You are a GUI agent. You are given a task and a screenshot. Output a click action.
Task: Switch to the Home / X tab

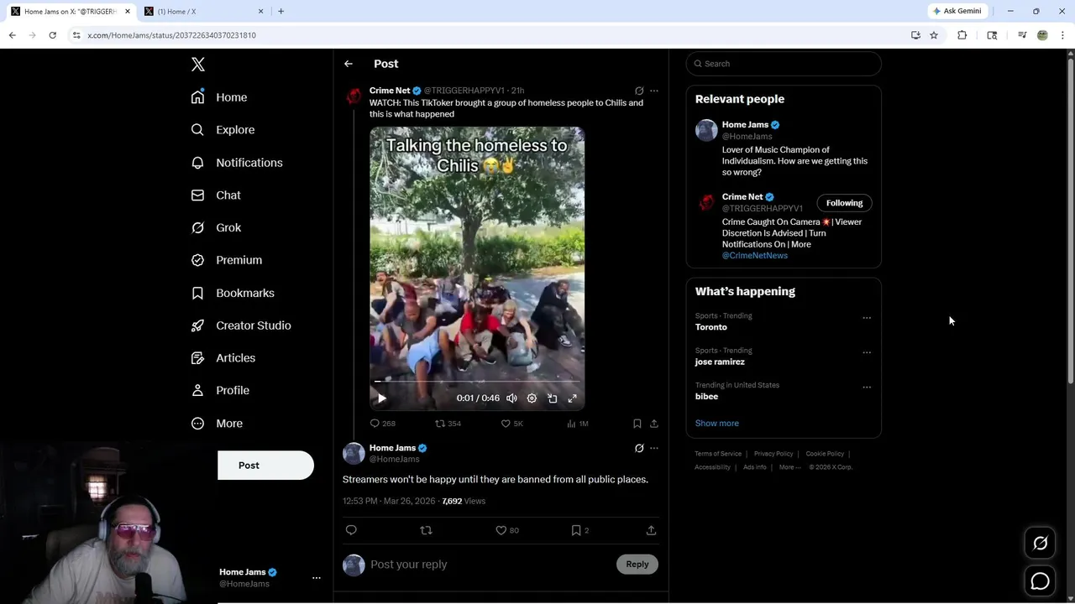click(202, 12)
